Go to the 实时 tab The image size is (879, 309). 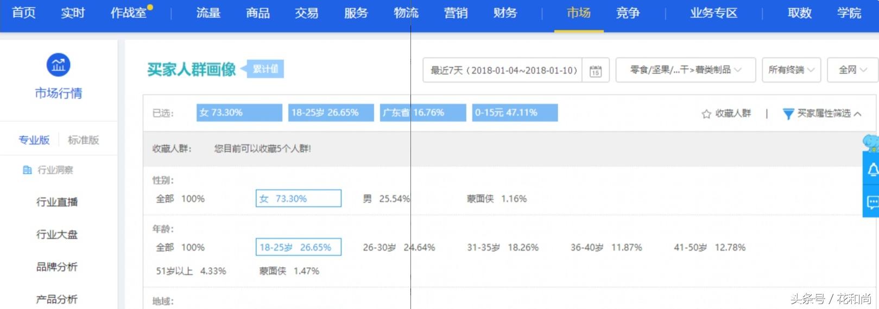[x=73, y=13]
